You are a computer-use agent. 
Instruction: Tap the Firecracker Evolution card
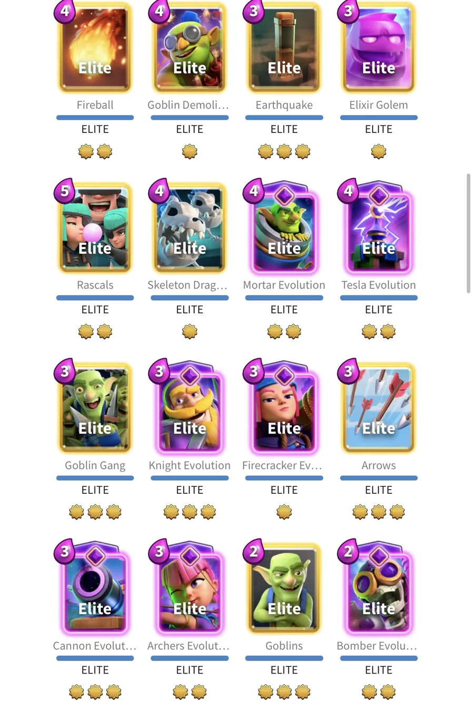[284, 407]
